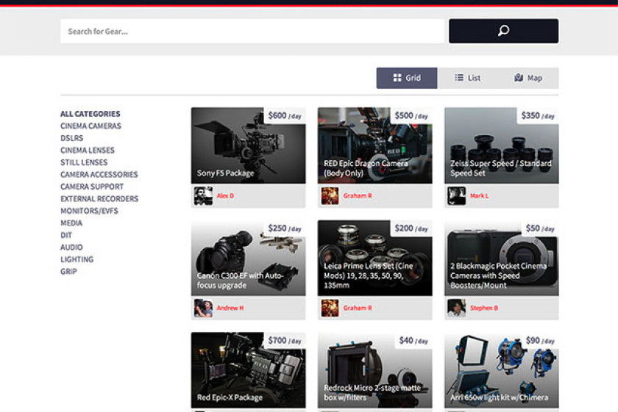Image resolution: width=618 pixels, height=412 pixels.
Task: Switch to Map view
Action: (x=528, y=78)
